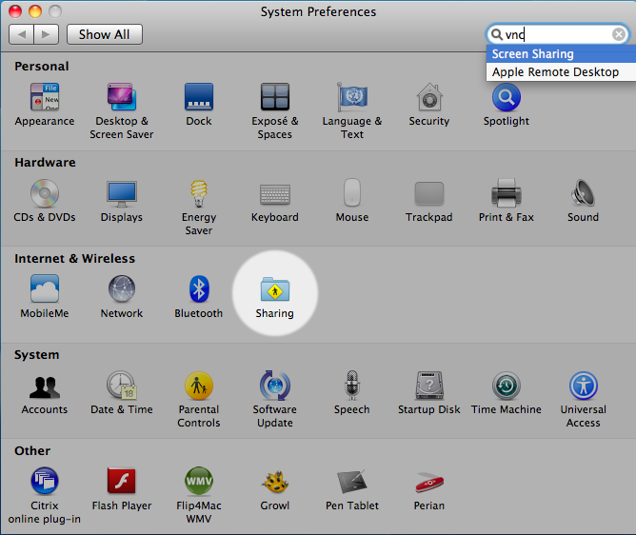Open Software Update preferences
Viewport: 636px width, 535px height.
point(275,386)
